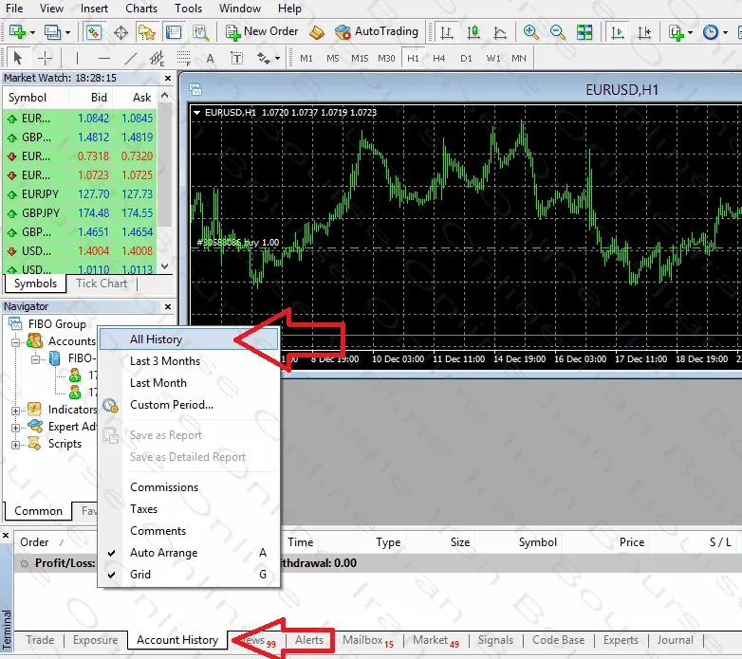The width and height of the screenshot is (742, 659).
Task: Open the Navigator star-folder icon
Action: point(146,32)
